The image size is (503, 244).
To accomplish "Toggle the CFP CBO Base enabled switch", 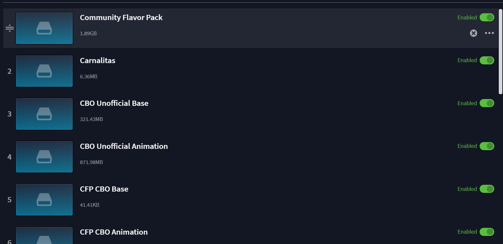I will pos(487,189).
